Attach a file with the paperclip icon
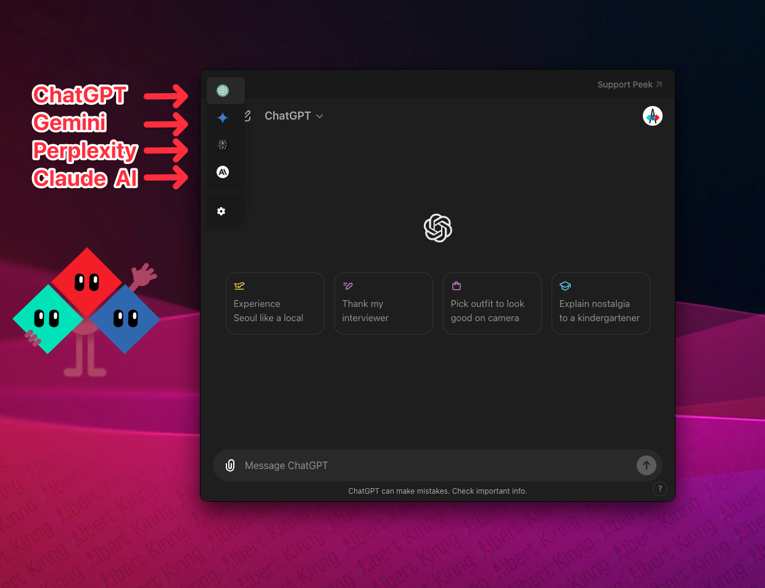This screenshot has height=588, width=765. (230, 465)
